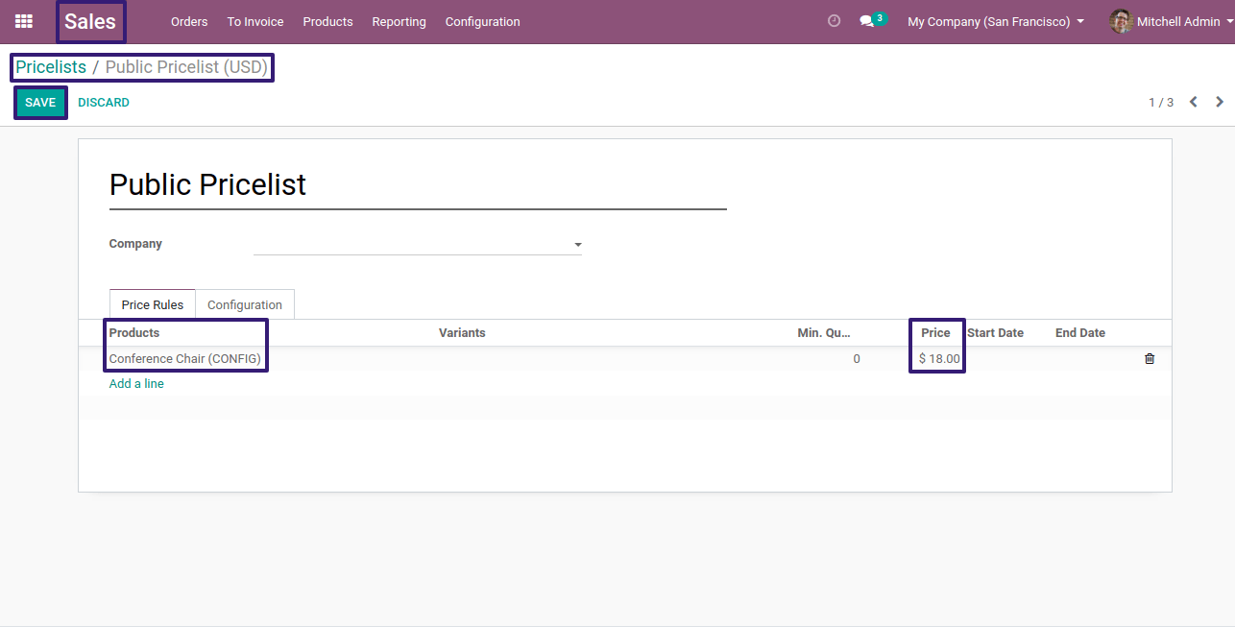The image size is (1235, 627).
Task: Click the $ 18.00 price cell
Action: tap(938, 359)
